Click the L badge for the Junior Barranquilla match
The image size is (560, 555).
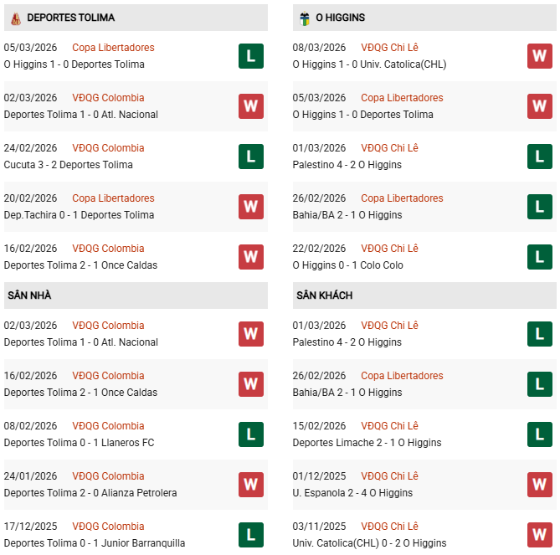click(250, 535)
